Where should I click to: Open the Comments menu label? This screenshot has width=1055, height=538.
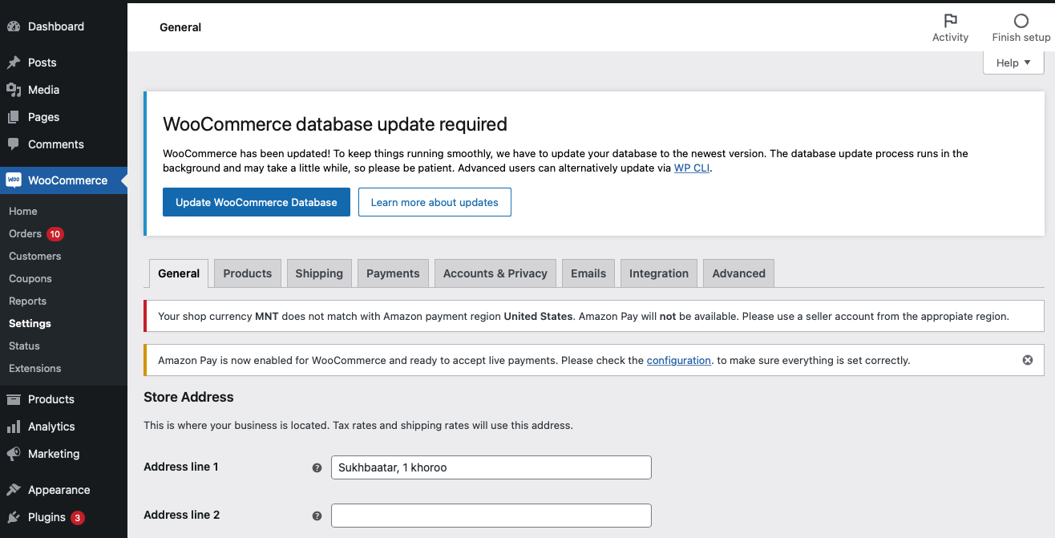[x=56, y=144]
